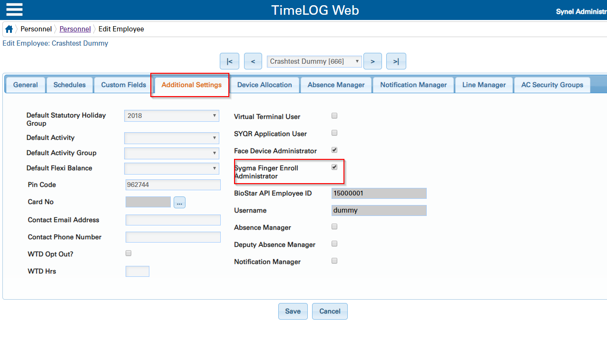Enable SYQR Application User checkbox
Image resolution: width=607 pixels, height=342 pixels.
(x=334, y=133)
